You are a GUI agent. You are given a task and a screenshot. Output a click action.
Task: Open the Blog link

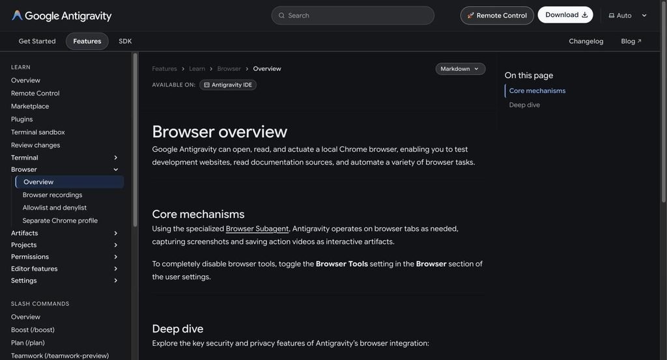[x=631, y=41]
